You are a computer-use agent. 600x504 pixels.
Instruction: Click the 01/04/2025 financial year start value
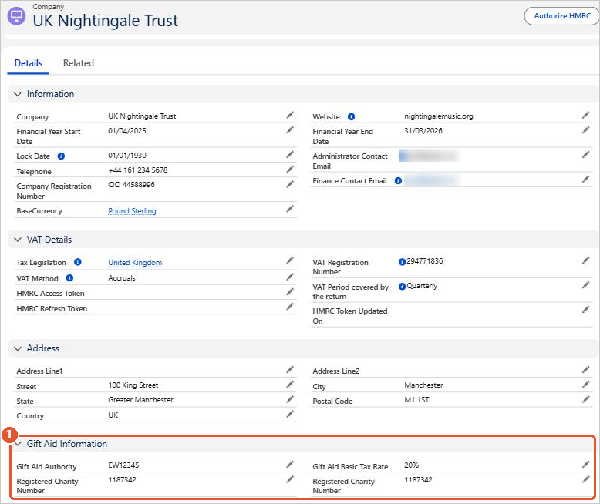click(127, 130)
